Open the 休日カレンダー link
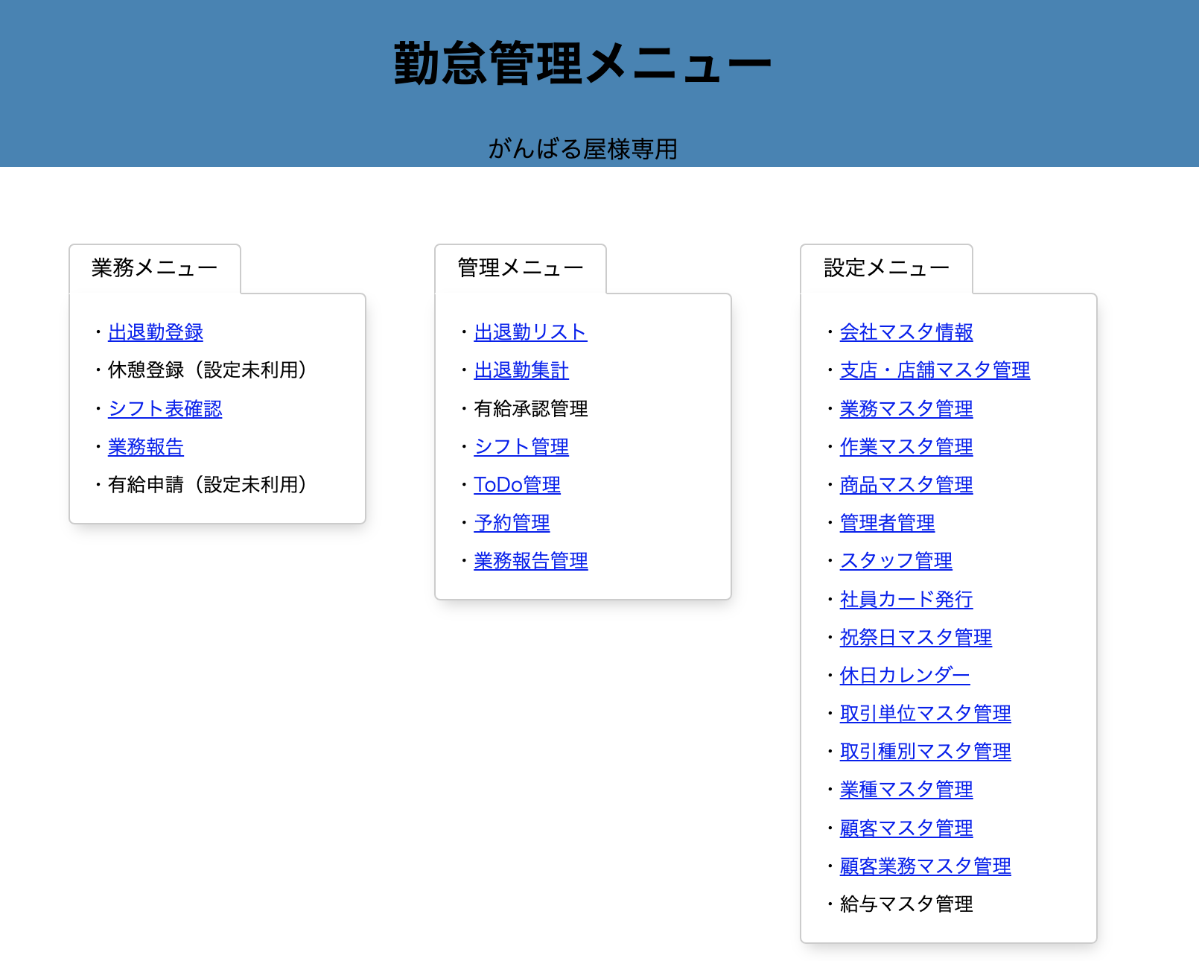Viewport: 1199px width, 961px height. click(904, 676)
